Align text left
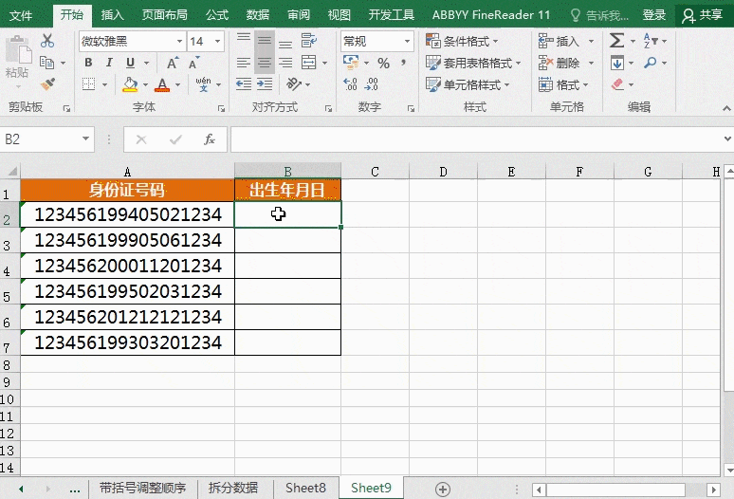The image size is (734, 499). coord(244,63)
